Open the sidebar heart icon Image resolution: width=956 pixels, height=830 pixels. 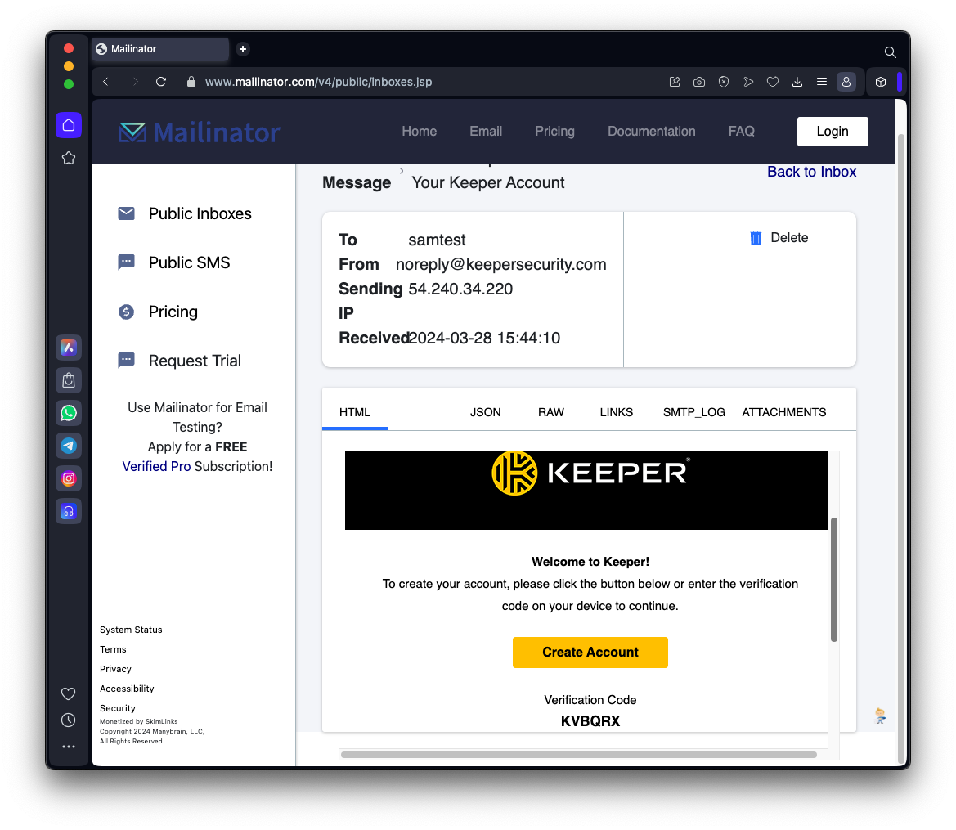[69, 693]
